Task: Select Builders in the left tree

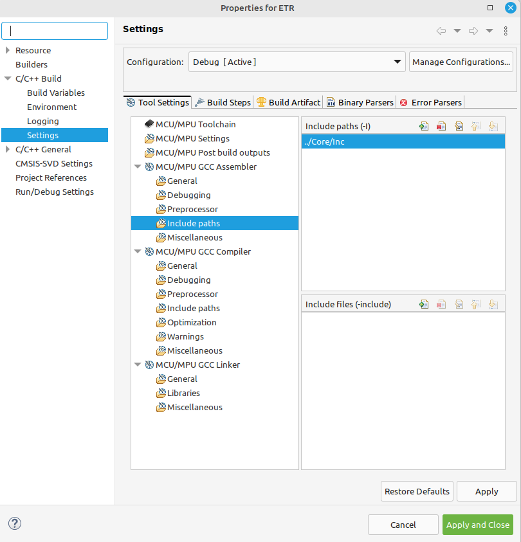Action: click(x=32, y=64)
